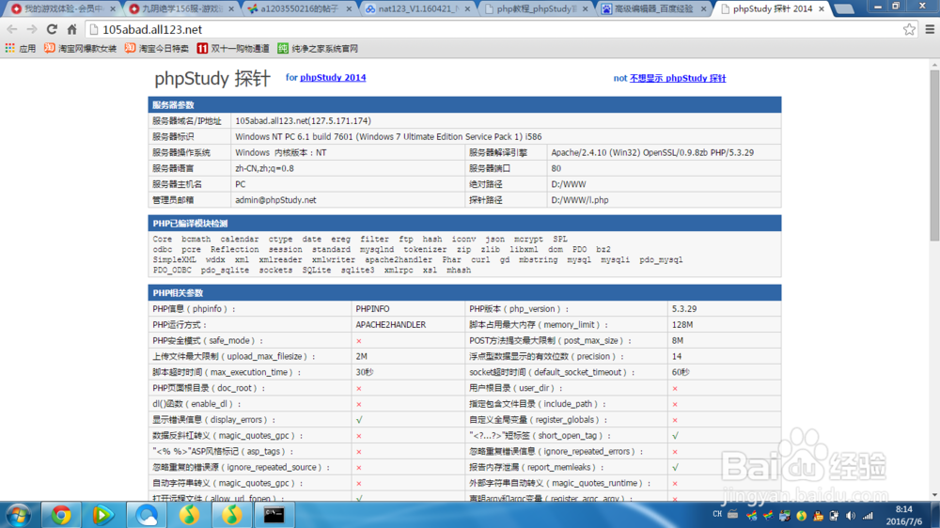
Task: Click the asp_tags red cross
Action: pyautogui.click(x=359, y=452)
